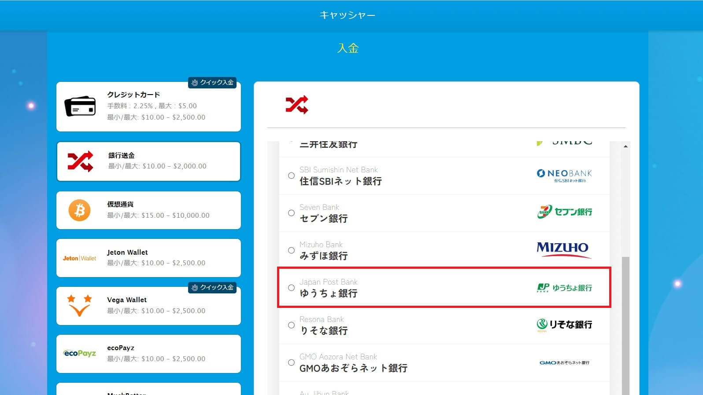
Task: Click the large shuffle icon in bank panel header
Action: pos(297,105)
